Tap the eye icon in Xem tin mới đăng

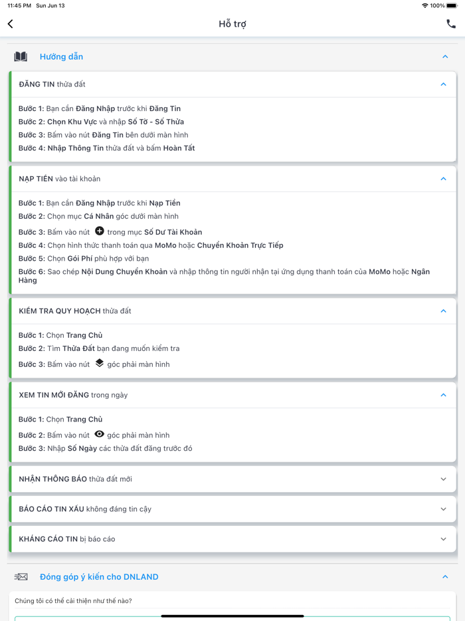(100, 434)
